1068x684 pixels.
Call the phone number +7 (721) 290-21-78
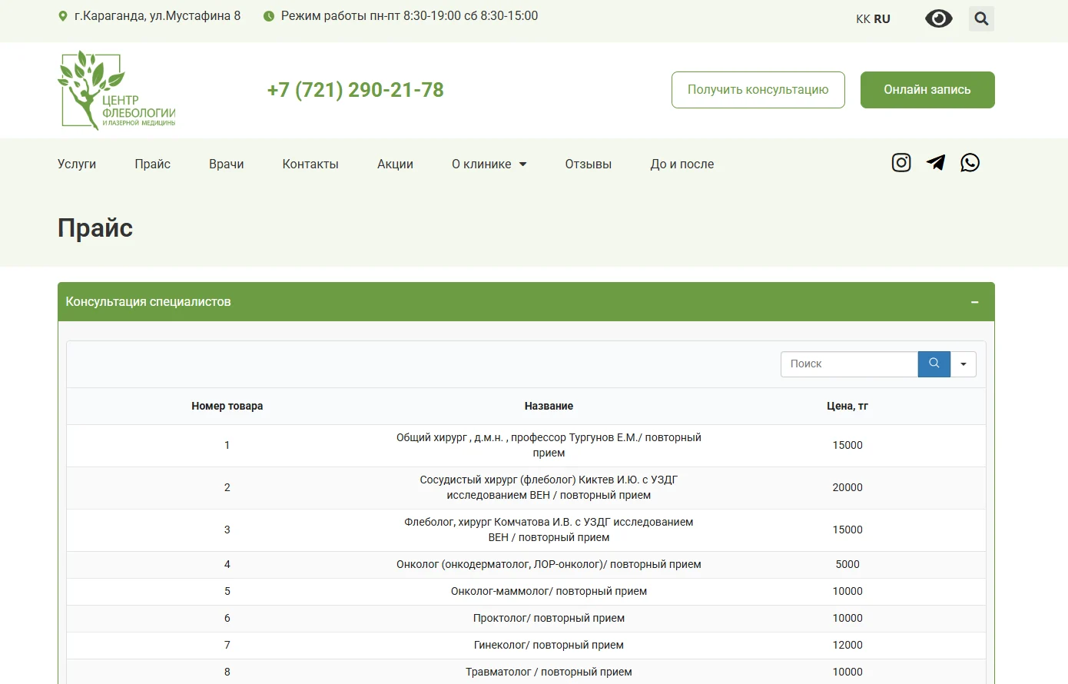(x=356, y=90)
